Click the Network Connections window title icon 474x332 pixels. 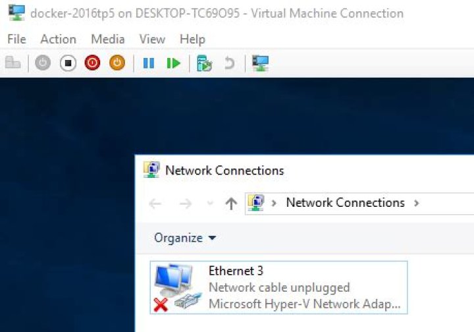(151, 170)
